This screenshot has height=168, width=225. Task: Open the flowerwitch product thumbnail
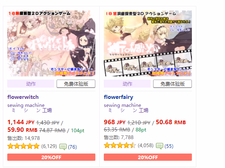point(51,43)
